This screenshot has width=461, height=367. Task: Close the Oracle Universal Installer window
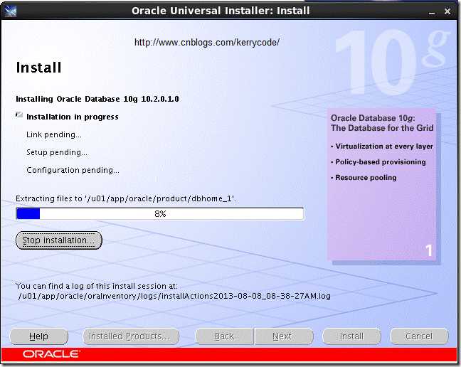tap(447, 11)
